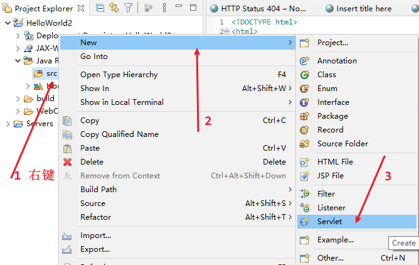Create a new Annotation
This screenshot has height=265, width=419.
(357, 61)
